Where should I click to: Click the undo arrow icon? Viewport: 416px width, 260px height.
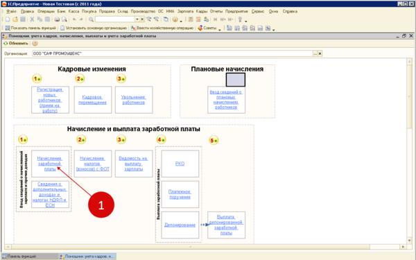click(x=74, y=19)
